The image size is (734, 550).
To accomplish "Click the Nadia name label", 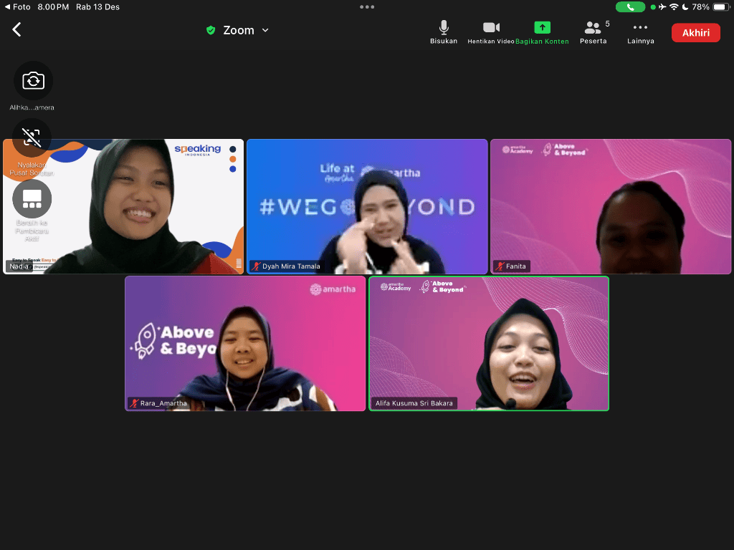I will (x=19, y=266).
